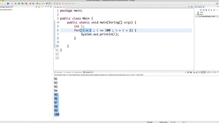Collapse the Main class node in Outline
Image resolution: width=219 pixels, height=123 pixels.
[196, 14]
